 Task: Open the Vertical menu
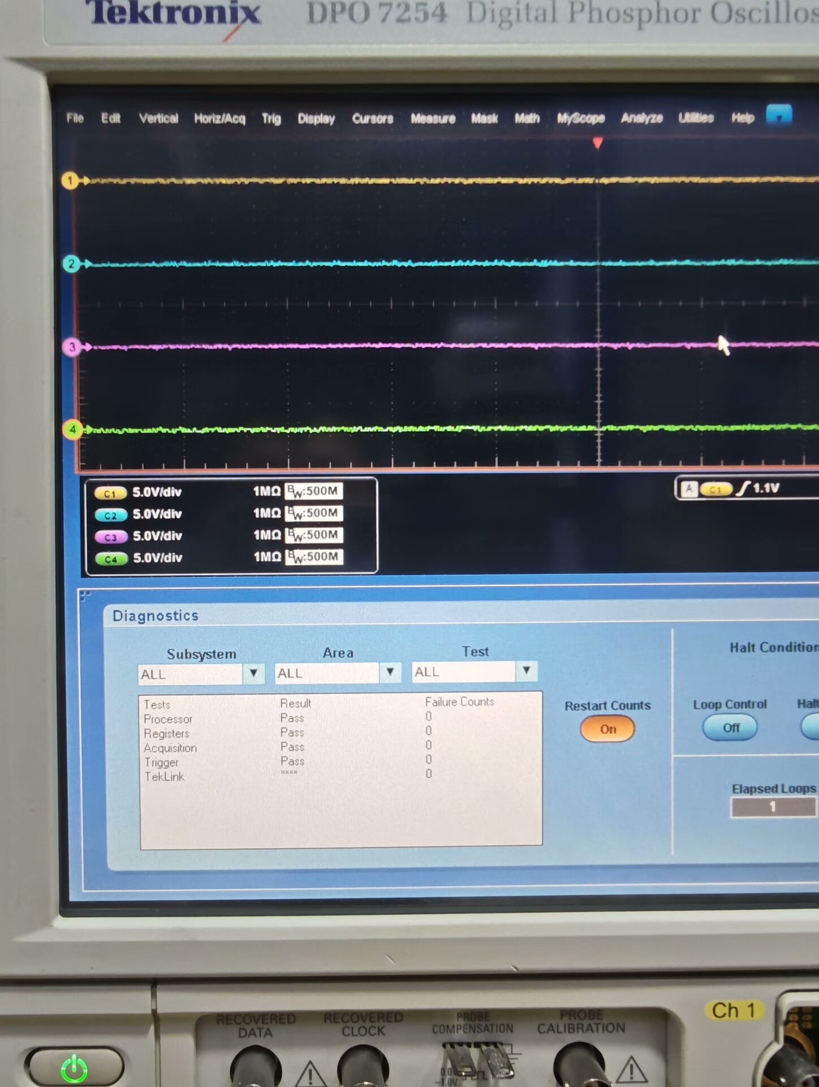158,118
